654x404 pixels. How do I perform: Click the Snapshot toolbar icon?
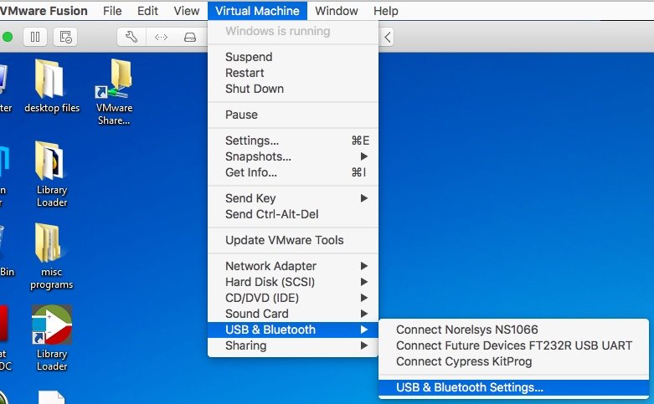65,37
